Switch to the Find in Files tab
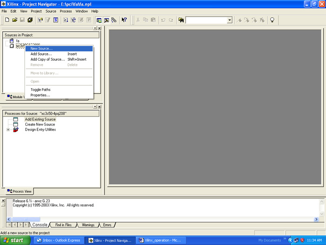Image resolution: width=326 pixels, height=245 pixels. (63, 225)
